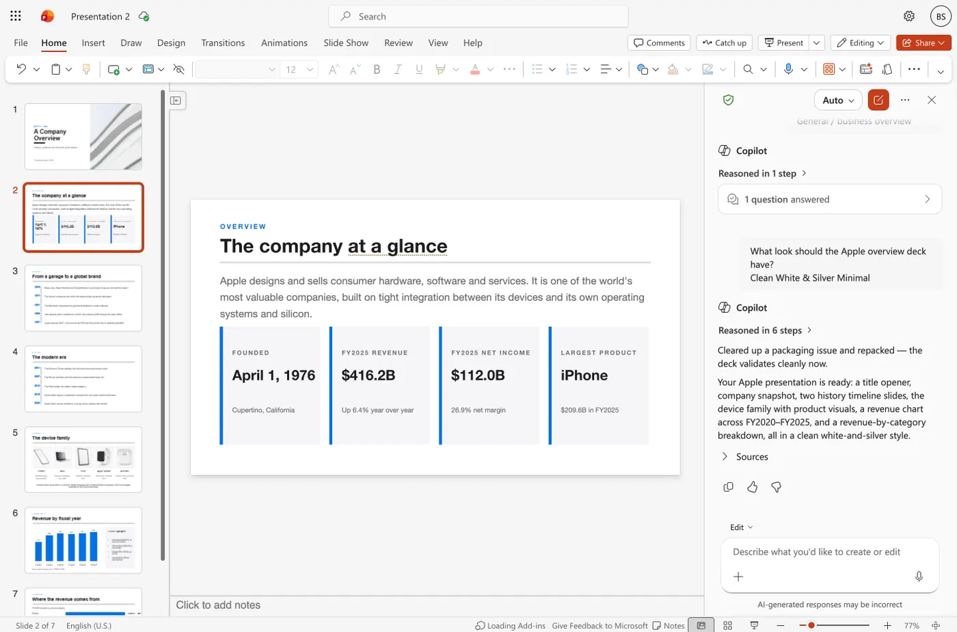Click the Copilot icon in the ribbon
The height and width of the screenshot is (632, 957).
888,69
